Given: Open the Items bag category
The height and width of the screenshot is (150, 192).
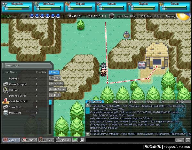Looking at the screenshot, I should click(54, 72).
